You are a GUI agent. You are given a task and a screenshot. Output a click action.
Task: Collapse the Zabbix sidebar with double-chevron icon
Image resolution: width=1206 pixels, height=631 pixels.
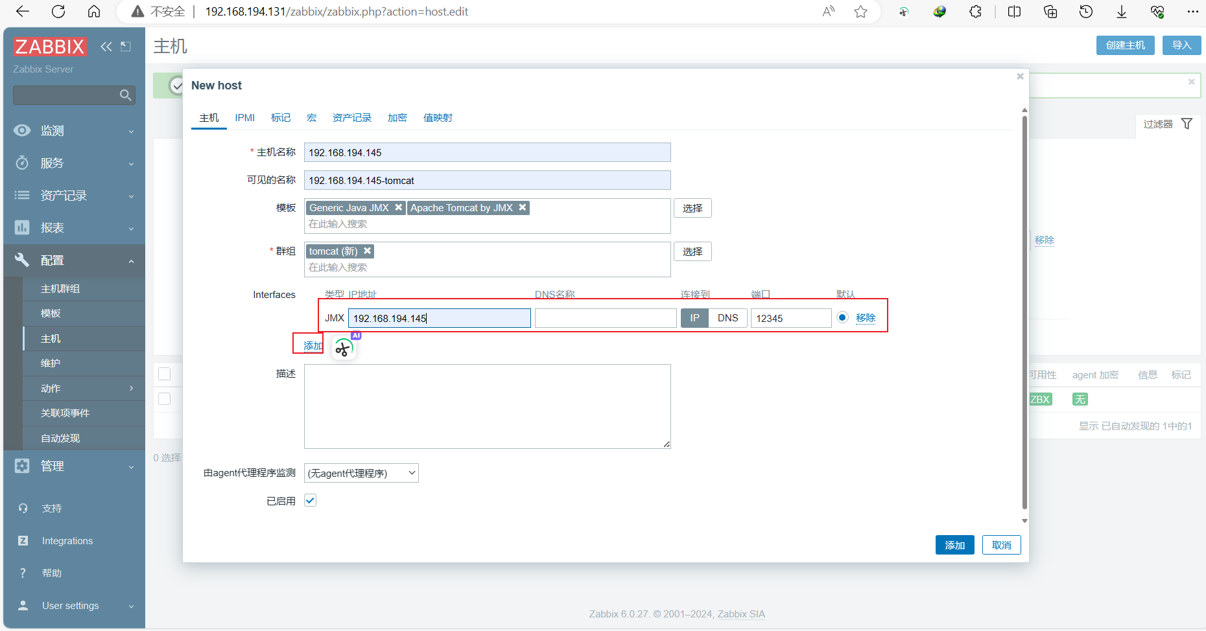[106, 47]
